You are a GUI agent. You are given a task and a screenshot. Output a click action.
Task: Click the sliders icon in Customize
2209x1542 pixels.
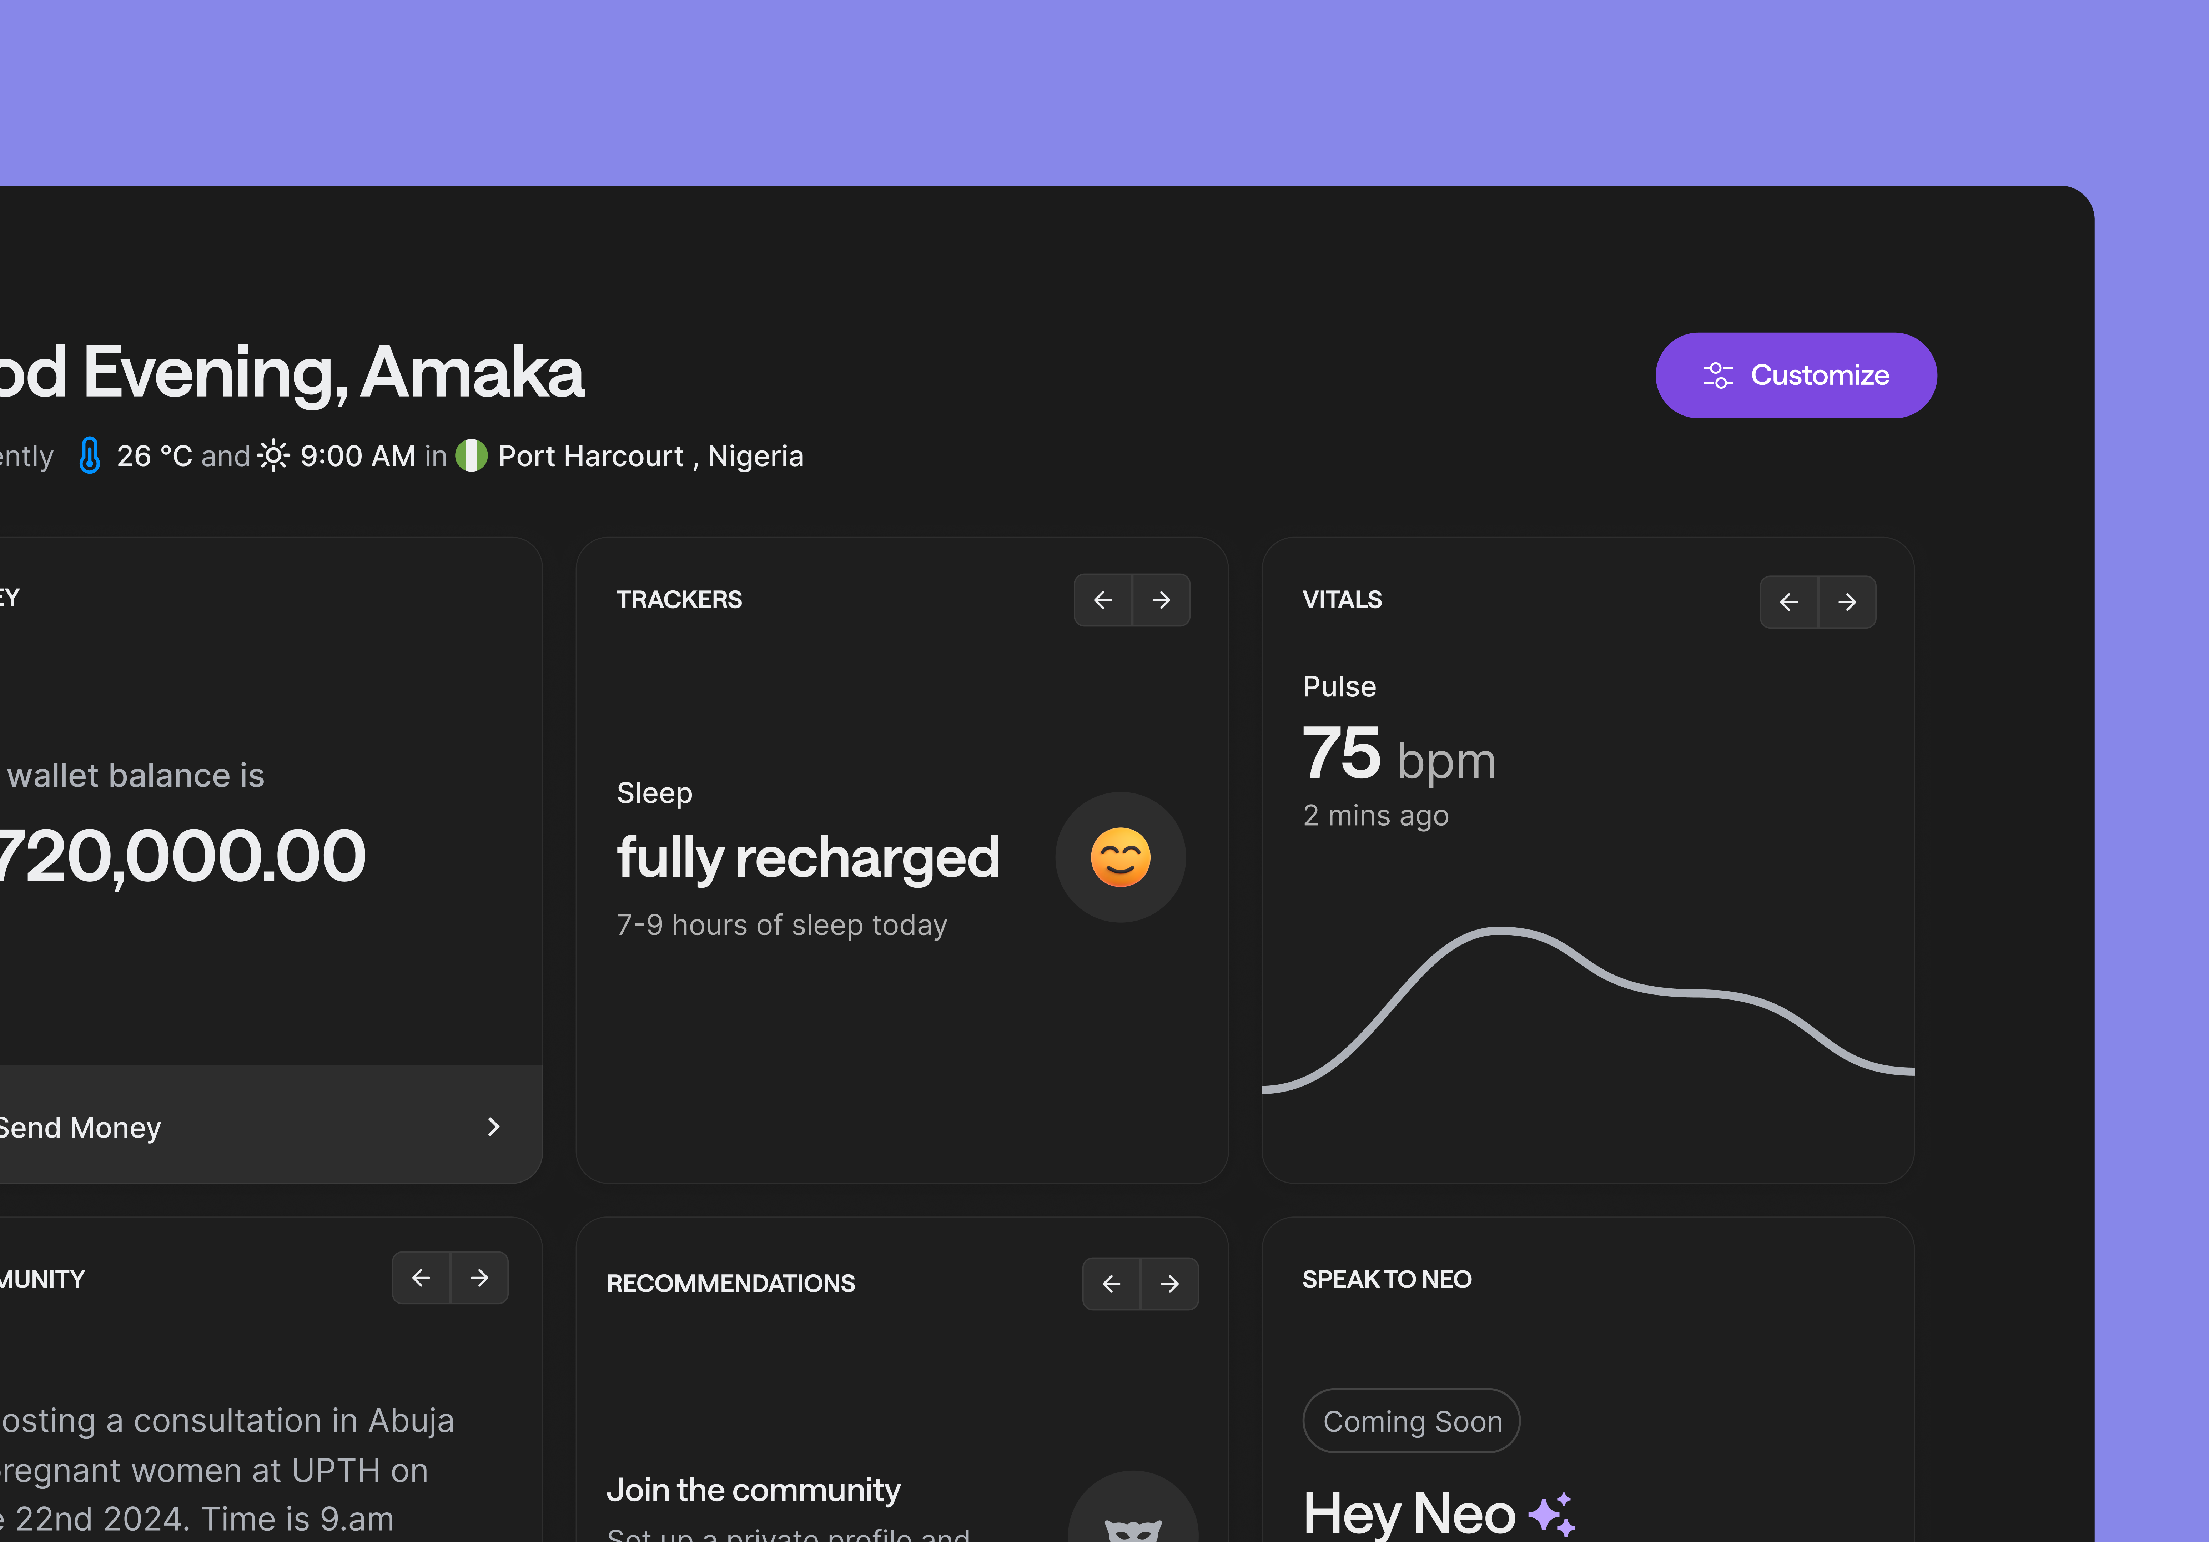(x=1717, y=375)
